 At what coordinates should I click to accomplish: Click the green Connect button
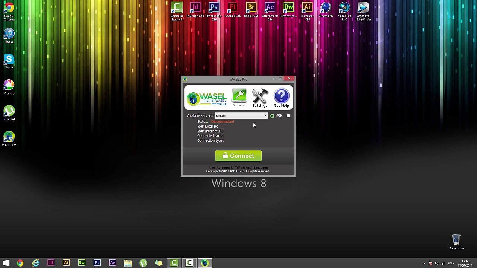point(238,156)
